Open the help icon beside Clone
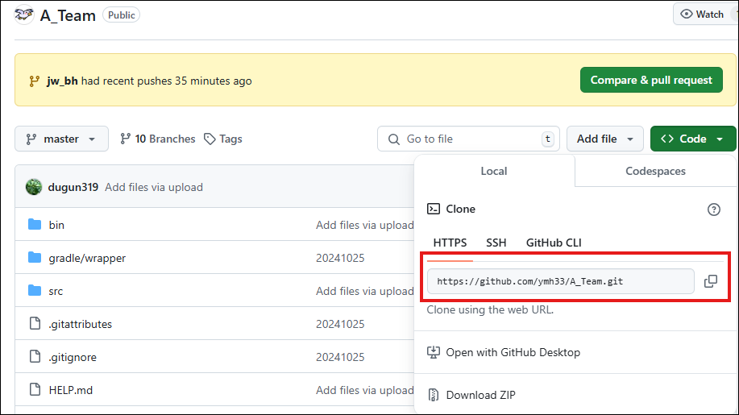The width and height of the screenshot is (739, 415). (x=713, y=210)
